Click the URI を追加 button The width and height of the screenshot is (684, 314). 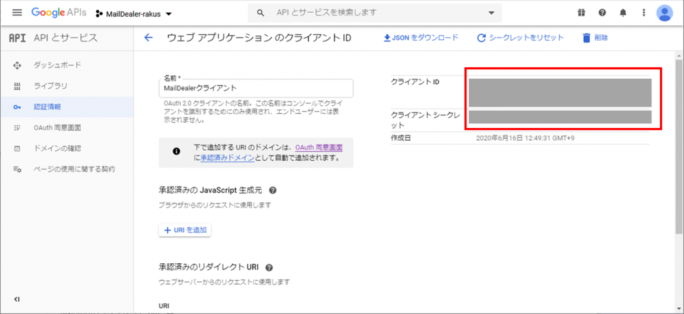185,230
